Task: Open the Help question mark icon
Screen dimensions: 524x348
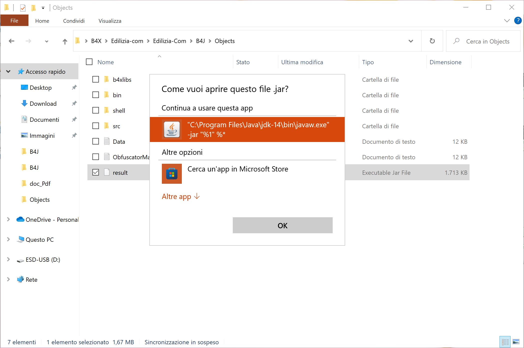Action: (518, 21)
